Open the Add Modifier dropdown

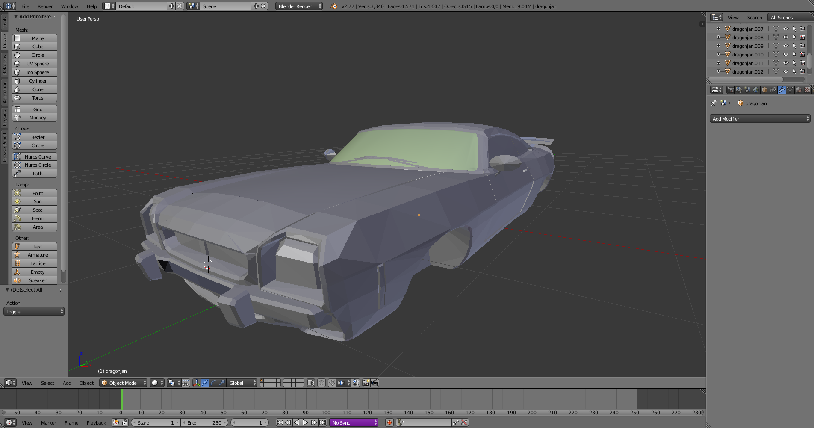tap(760, 119)
